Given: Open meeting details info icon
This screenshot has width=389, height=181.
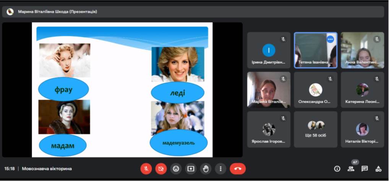Looking at the screenshot, I should [x=337, y=169].
